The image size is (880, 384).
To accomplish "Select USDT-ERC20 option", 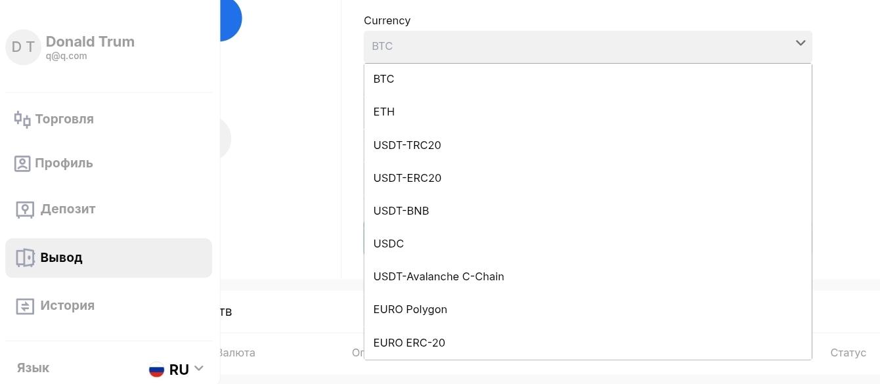I will [x=588, y=178].
